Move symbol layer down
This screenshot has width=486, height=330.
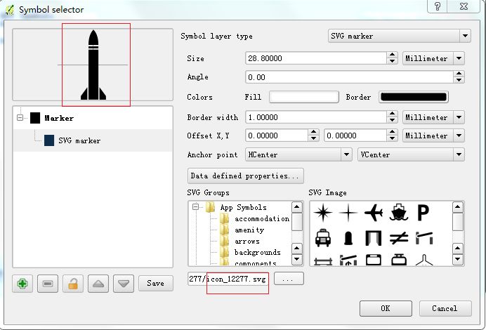[124, 284]
